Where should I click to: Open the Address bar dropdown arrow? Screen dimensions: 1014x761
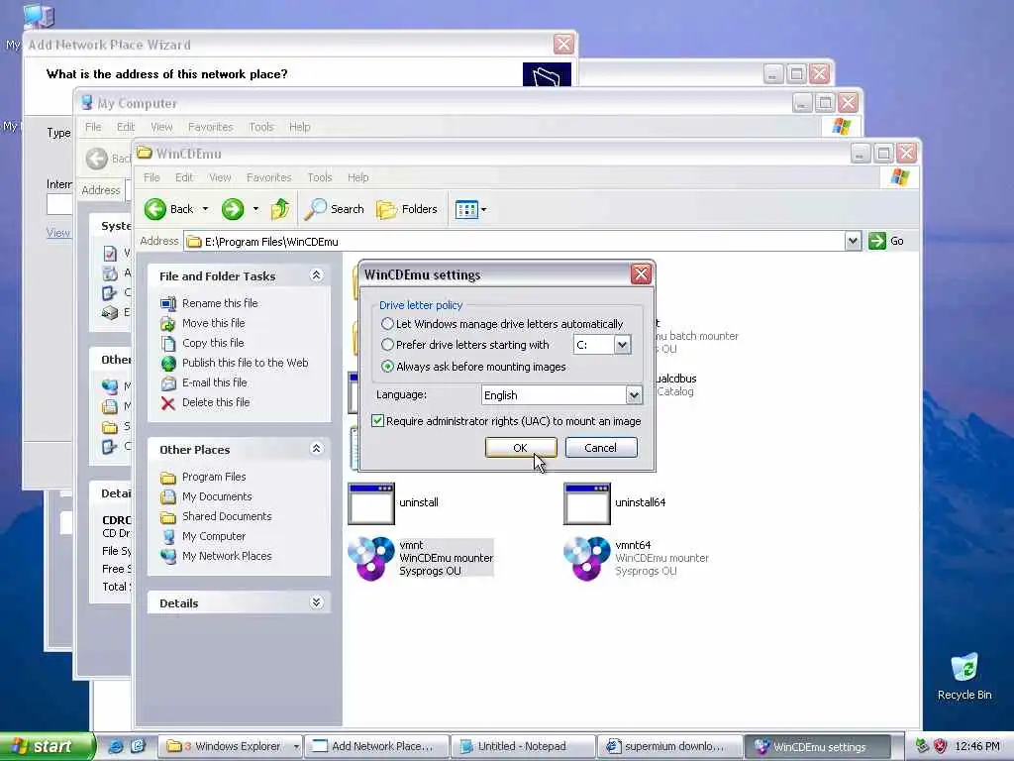[853, 241]
